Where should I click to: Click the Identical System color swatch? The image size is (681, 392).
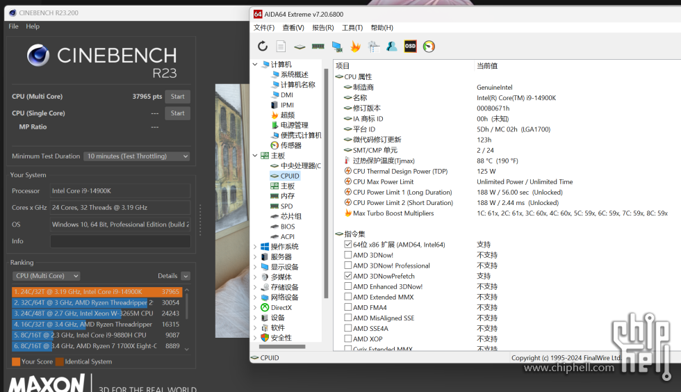tap(60, 361)
